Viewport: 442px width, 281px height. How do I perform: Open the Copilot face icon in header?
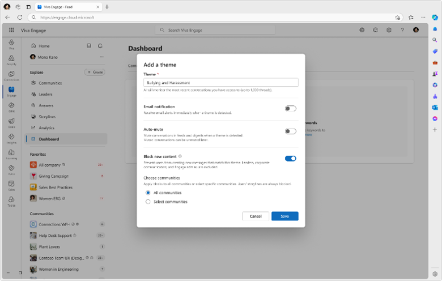(x=375, y=30)
